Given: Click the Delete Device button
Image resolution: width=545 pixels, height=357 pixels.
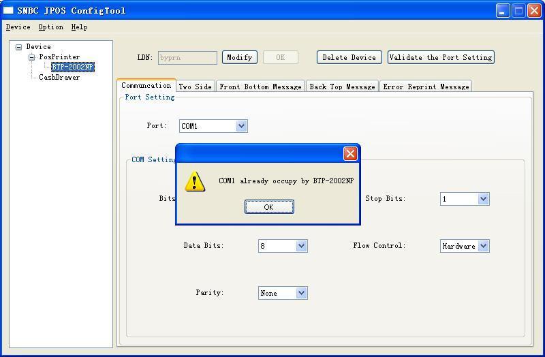Looking at the screenshot, I should pos(349,57).
